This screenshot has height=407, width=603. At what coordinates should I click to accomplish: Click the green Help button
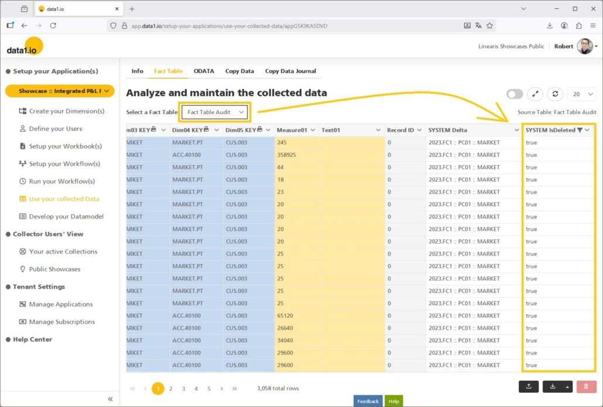click(x=393, y=401)
